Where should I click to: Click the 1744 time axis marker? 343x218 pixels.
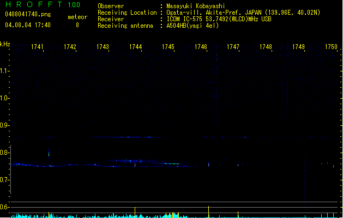click(x=135, y=47)
